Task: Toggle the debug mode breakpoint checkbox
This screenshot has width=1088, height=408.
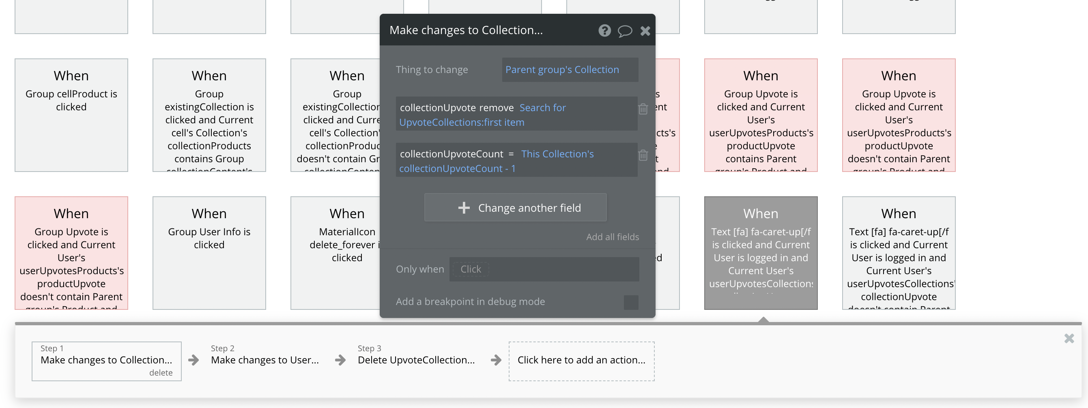Action: tap(630, 302)
